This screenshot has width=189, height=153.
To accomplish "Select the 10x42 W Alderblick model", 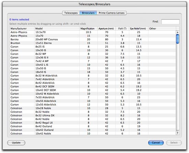I will [47, 94].
